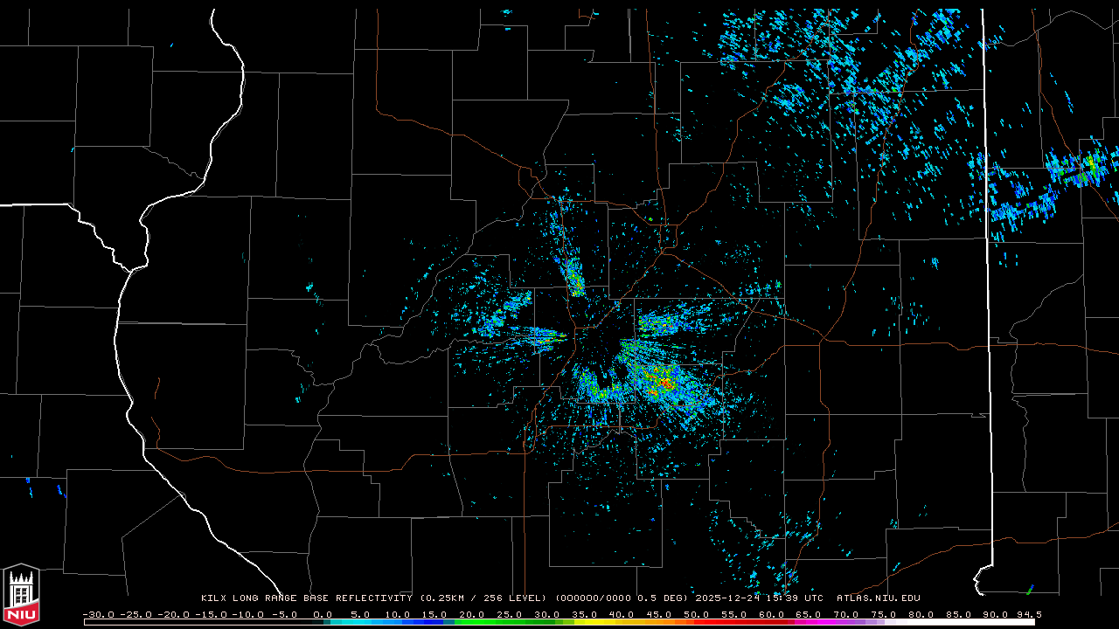Click the 94.5 maximum scale label
The width and height of the screenshot is (1119, 629).
coord(1028,614)
